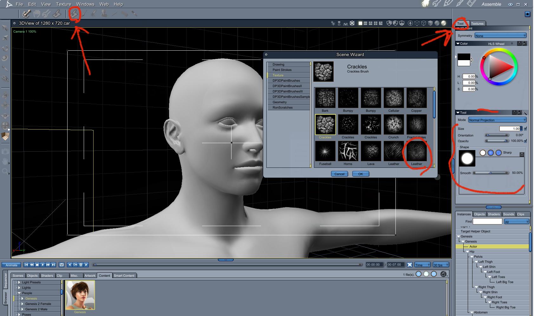Collapse the Left Thigh tree node
Image resolution: width=534 pixels, height=316 pixels.
pyautogui.click(x=476, y=262)
